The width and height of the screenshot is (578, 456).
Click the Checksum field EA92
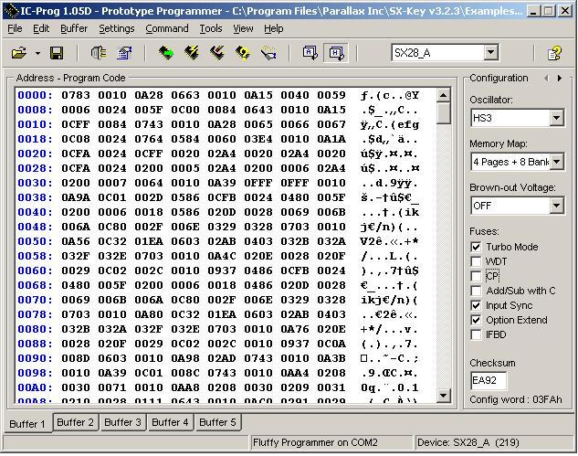tap(489, 380)
